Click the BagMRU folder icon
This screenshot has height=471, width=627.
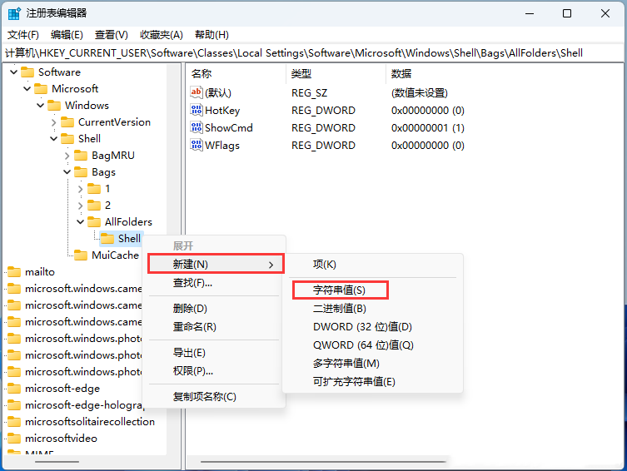coord(81,156)
